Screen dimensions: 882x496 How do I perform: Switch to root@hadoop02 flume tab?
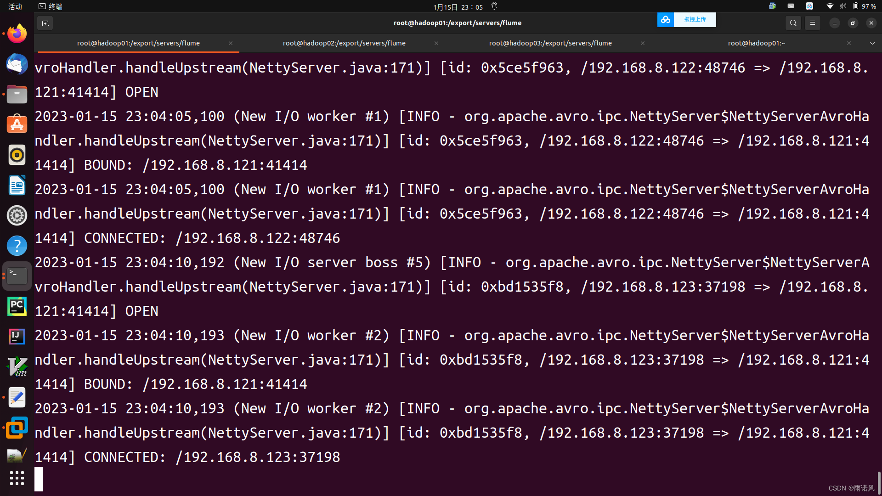coord(344,42)
